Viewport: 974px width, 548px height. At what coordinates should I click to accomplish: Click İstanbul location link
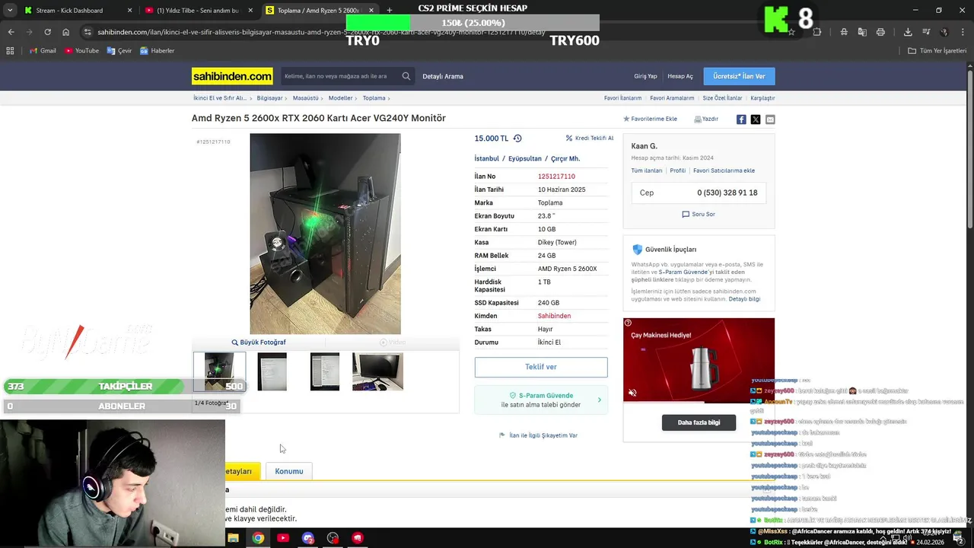(487, 158)
